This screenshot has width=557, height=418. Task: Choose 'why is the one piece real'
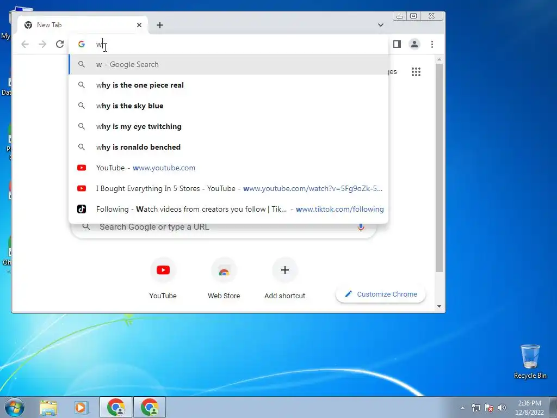point(229,85)
